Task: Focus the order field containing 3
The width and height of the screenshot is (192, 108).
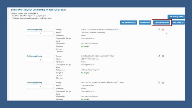Action: tap(40, 86)
